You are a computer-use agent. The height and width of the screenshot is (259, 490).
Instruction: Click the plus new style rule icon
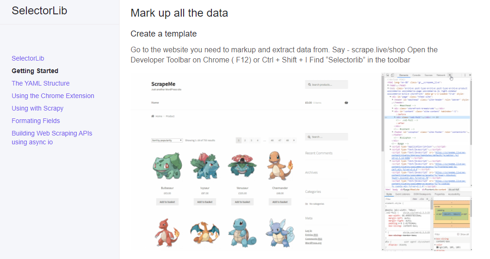click(427, 199)
